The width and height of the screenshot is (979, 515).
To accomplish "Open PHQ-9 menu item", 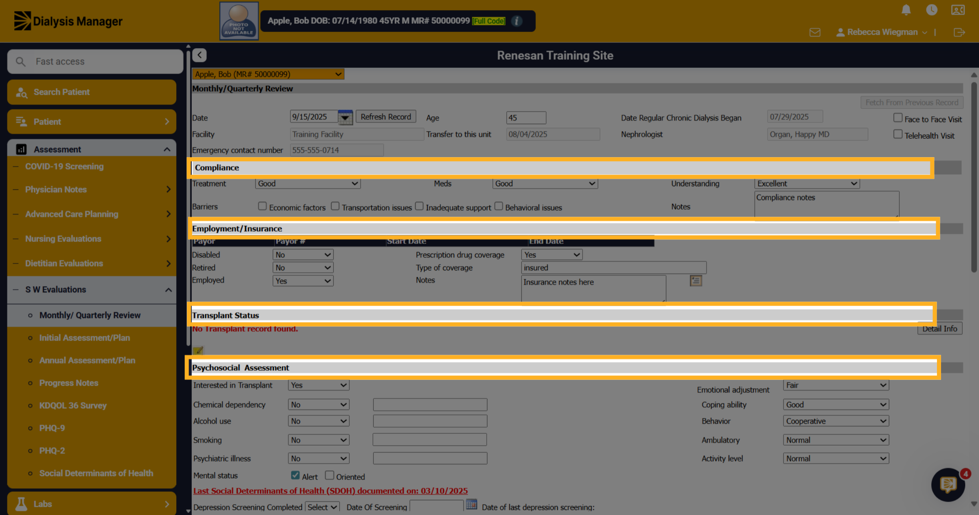I will click(x=52, y=428).
